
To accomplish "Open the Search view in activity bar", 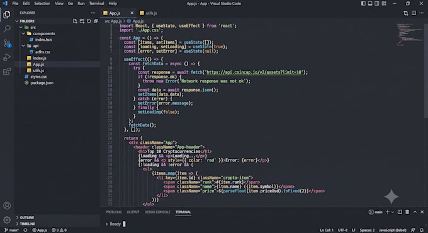I will tap(7, 28).
